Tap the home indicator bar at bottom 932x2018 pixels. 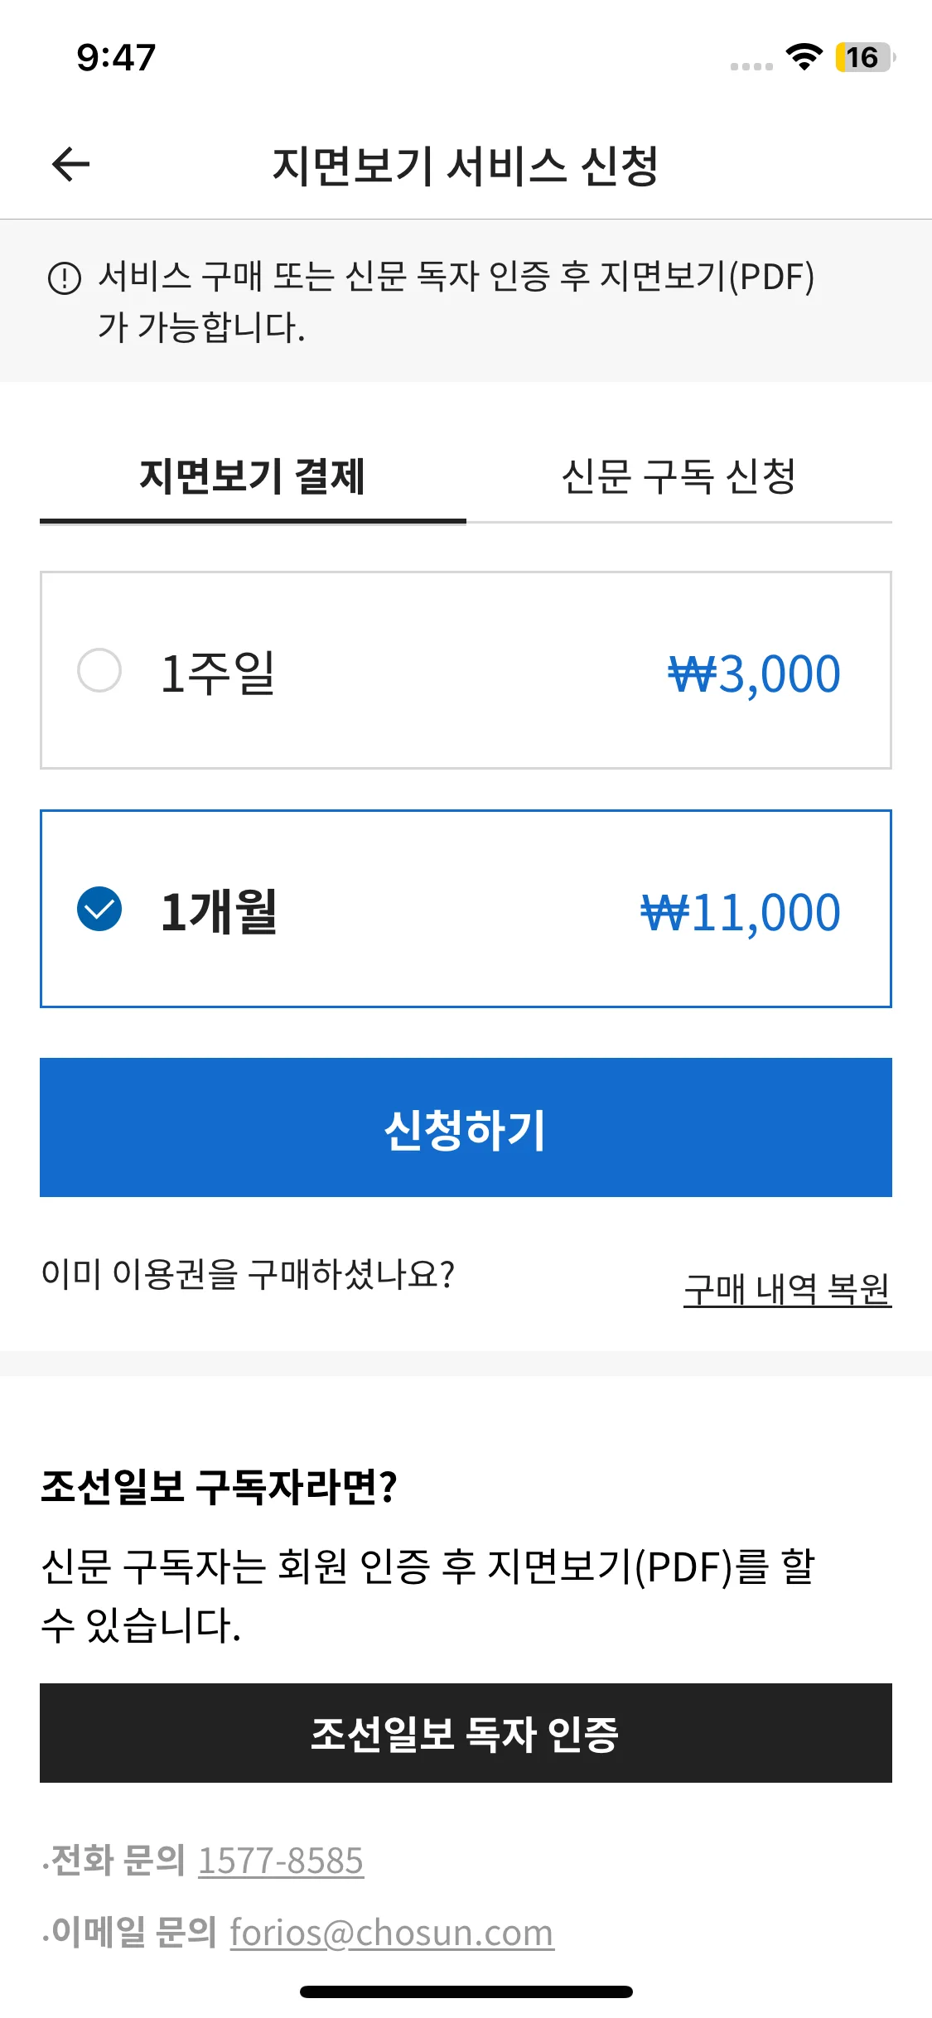click(x=466, y=1991)
